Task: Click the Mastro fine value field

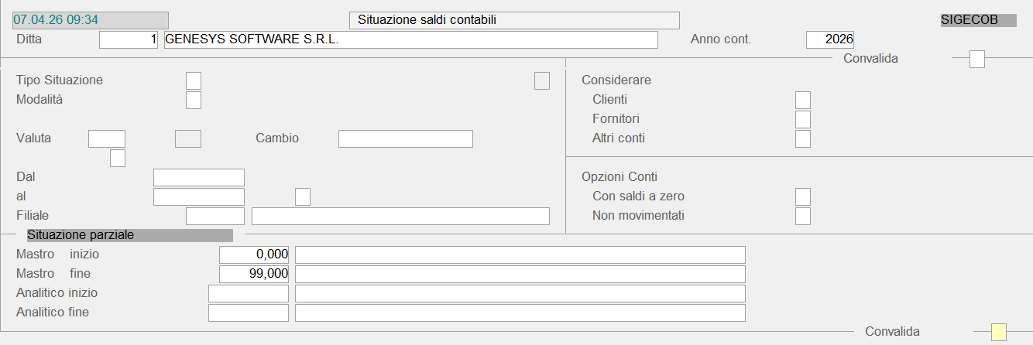Action: click(x=254, y=274)
